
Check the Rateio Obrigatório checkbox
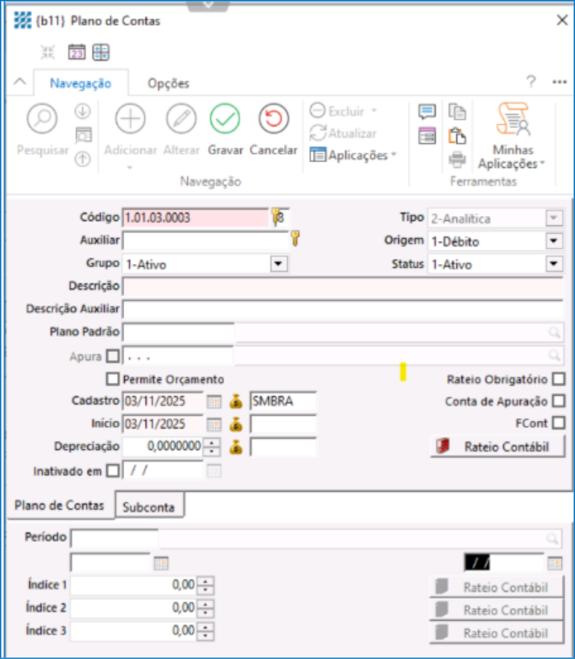pyautogui.click(x=557, y=379)
